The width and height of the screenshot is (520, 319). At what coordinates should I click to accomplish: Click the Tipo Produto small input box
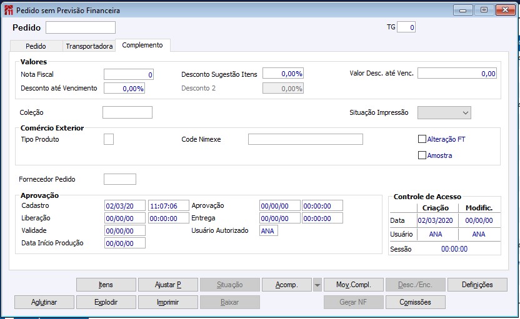[109, 139]
